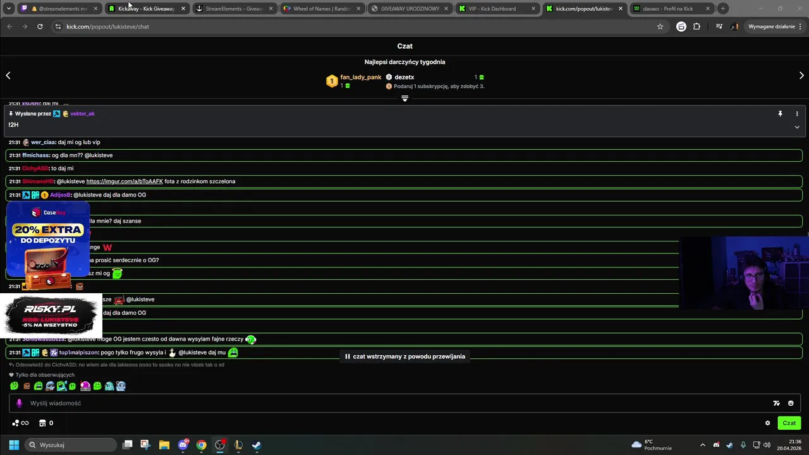Open weather widget 6°C Pochmurnie
The height and width of the screenshot is (455, 809).
click(652, 445)
